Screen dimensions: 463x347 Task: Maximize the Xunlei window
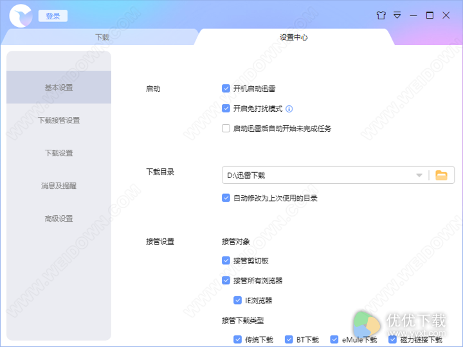pos(430,15)
